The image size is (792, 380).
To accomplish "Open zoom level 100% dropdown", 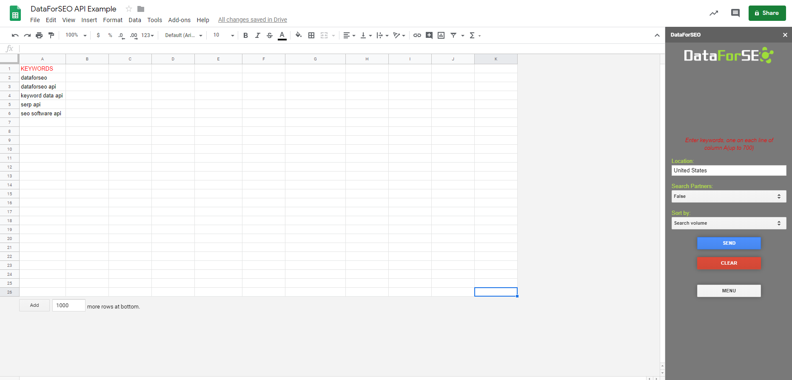I will pos(76,35).
